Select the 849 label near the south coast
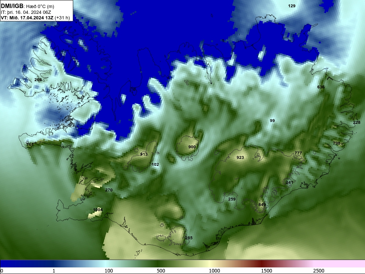Image resolution: width=365 pixels, height=274 pixels. 262,205
